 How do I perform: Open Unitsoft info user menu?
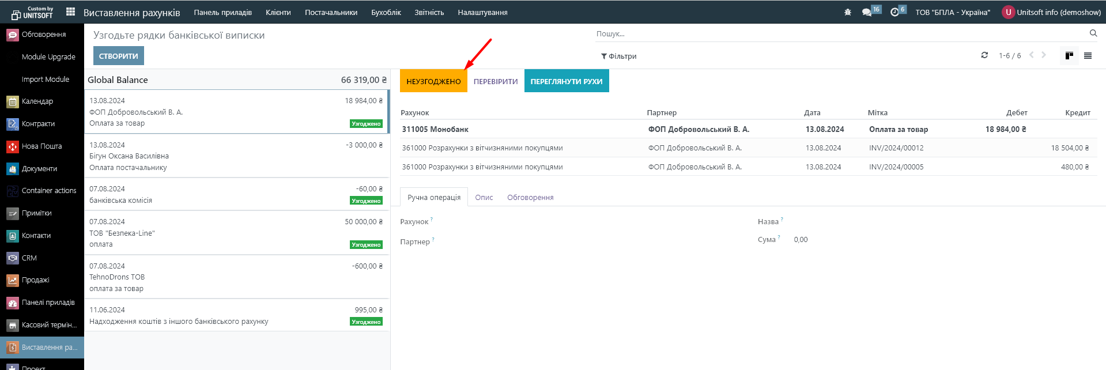tap(1052, 12)
